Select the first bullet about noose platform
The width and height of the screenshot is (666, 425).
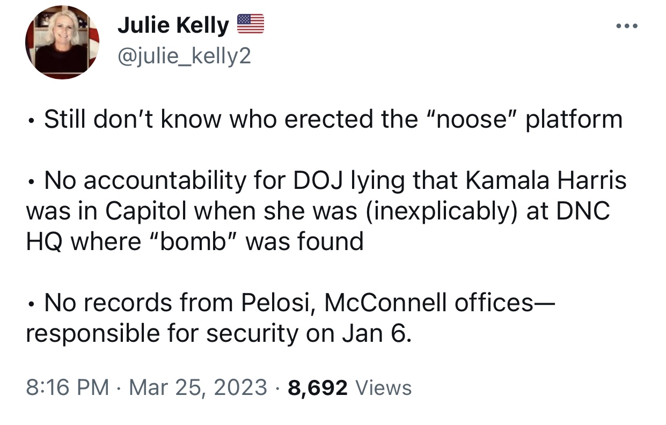[x=324, y=120]
